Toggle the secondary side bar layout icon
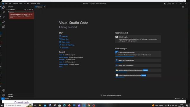190x107 pixels. pos(170,4)
